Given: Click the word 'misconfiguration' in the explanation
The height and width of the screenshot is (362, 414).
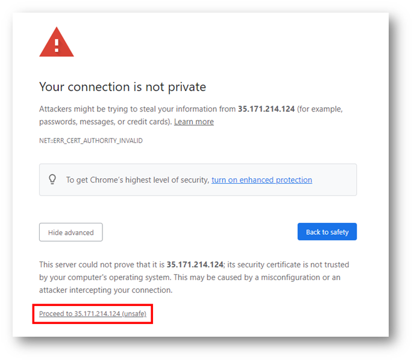Looking at the screenshot, I should (290, 278).
